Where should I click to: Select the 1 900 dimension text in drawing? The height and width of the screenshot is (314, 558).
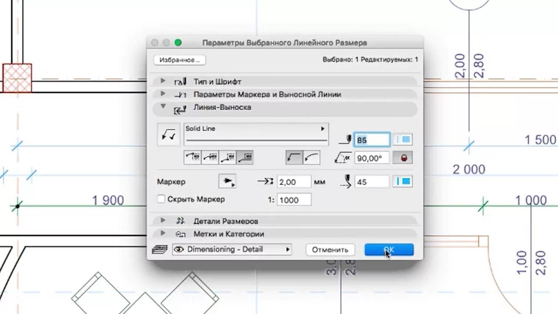(108, 201)
